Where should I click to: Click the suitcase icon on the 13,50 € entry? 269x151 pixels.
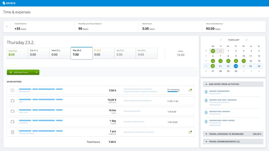[x=12, y=101]
